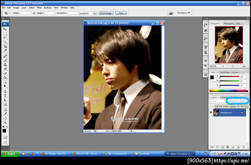Open the Layer menu
Image resolution: width=251 pixels, height=165 pixels.
pyautogui.click(x=24, y=8)
